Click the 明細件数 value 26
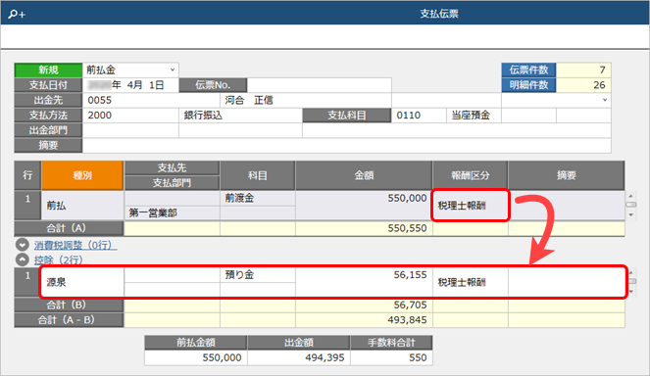650x376 pixels. click(583, 85)
